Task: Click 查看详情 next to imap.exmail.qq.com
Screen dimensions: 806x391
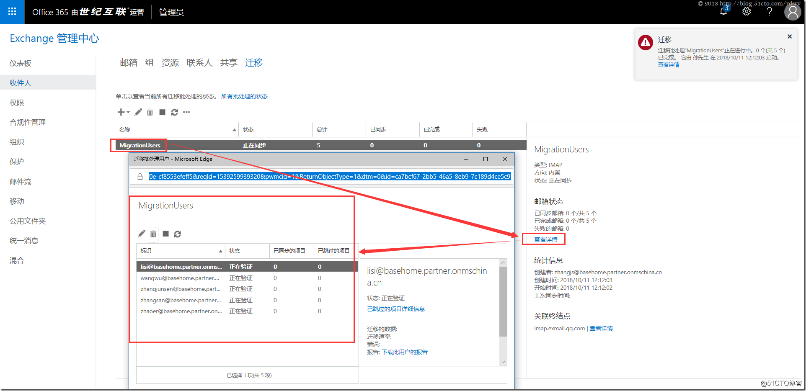Action: coord(601,328)
